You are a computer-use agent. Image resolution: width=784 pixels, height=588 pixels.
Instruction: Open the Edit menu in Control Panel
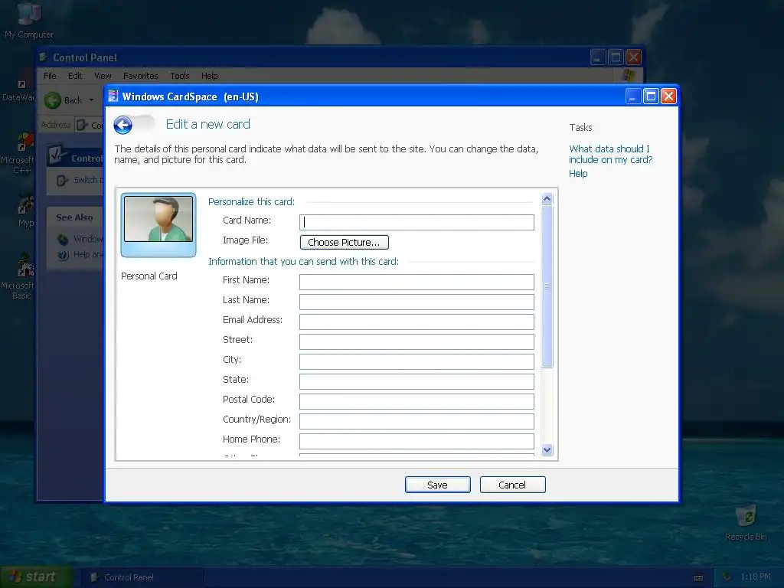point(75,76)
